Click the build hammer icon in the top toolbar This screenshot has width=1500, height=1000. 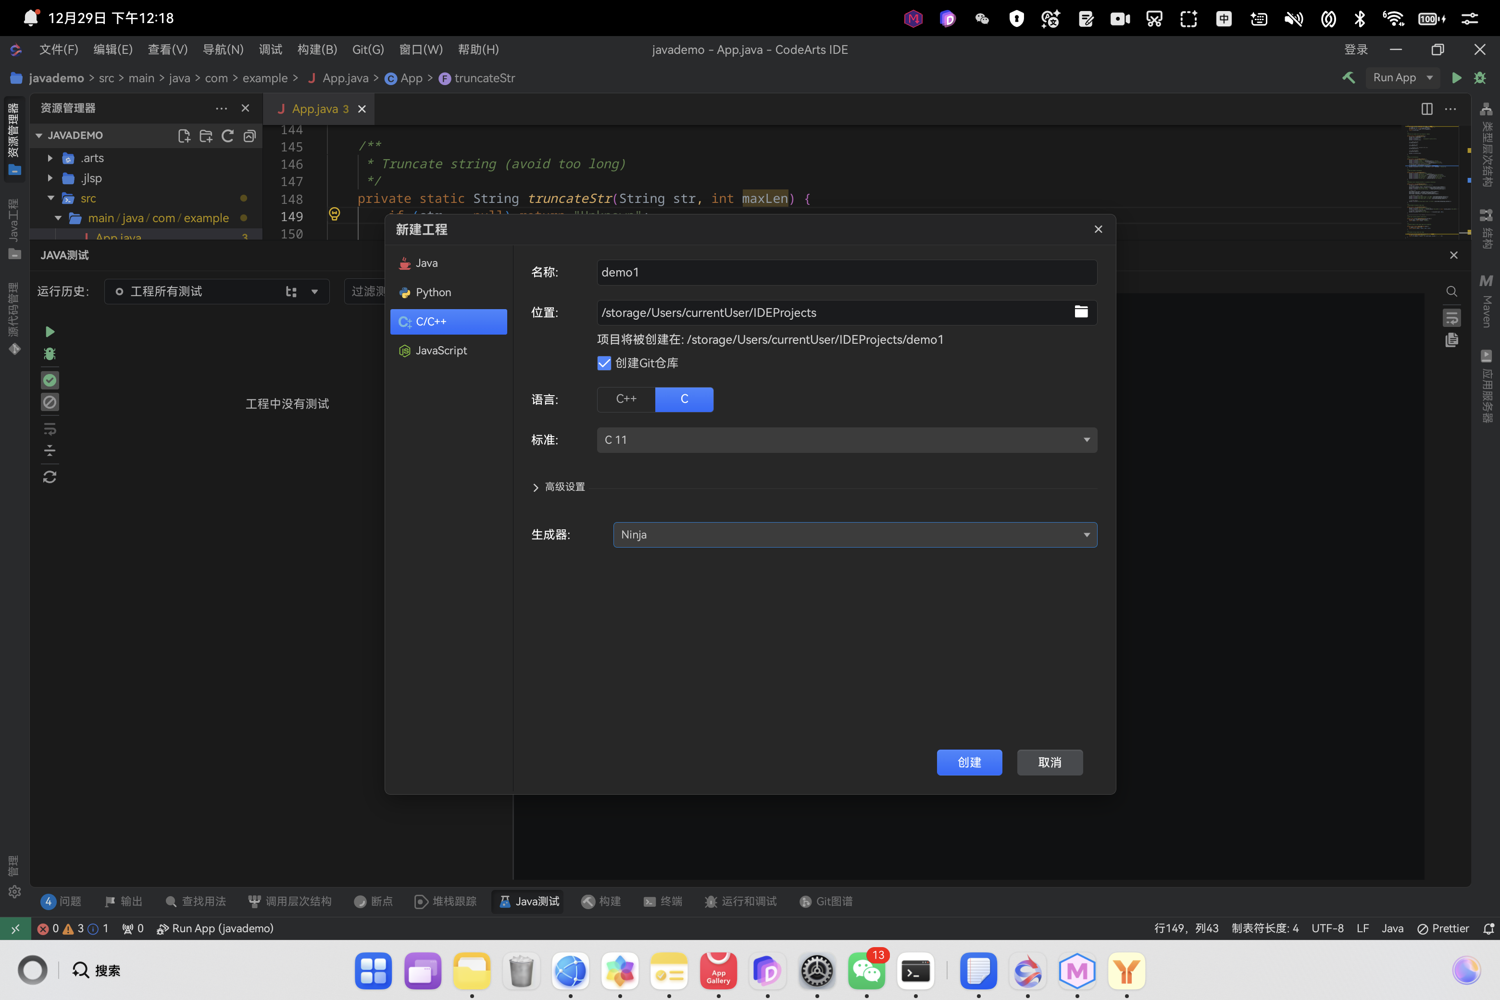tap(1348, 78)
